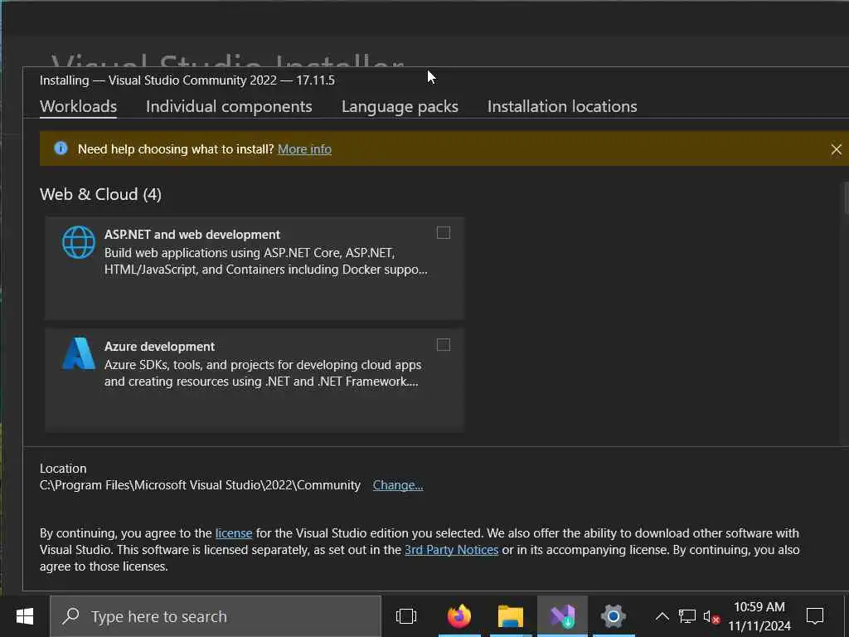Image resolution: width=849 pixels, height=637 pixels.
Task: Switch to the Individual components tab
Action: (x=229, y=106)
